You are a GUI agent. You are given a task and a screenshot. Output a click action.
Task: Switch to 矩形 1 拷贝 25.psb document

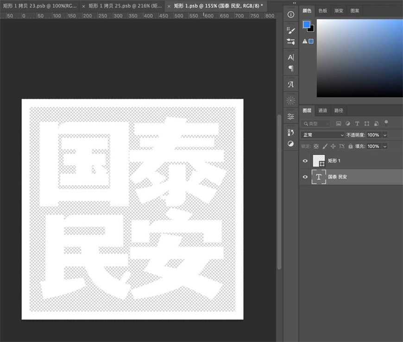pos(125,6)
